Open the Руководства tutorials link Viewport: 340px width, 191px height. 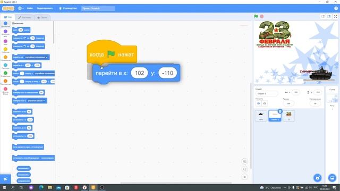coord(68,8)
